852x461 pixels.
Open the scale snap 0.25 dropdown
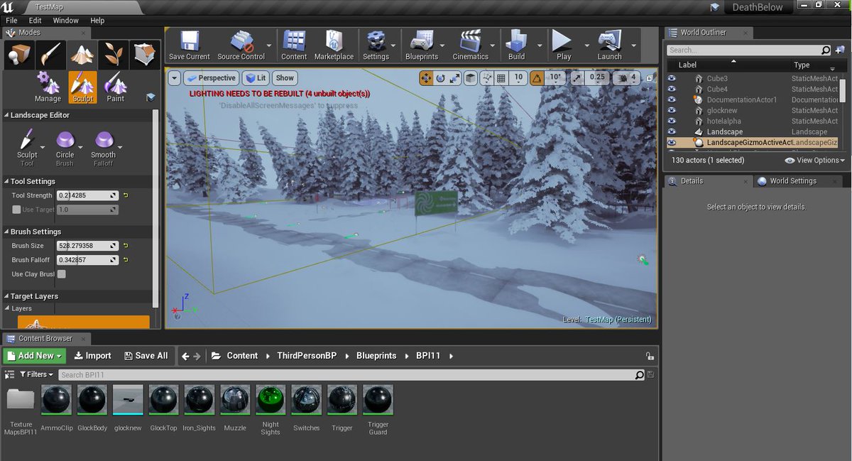tap(598, 78)
